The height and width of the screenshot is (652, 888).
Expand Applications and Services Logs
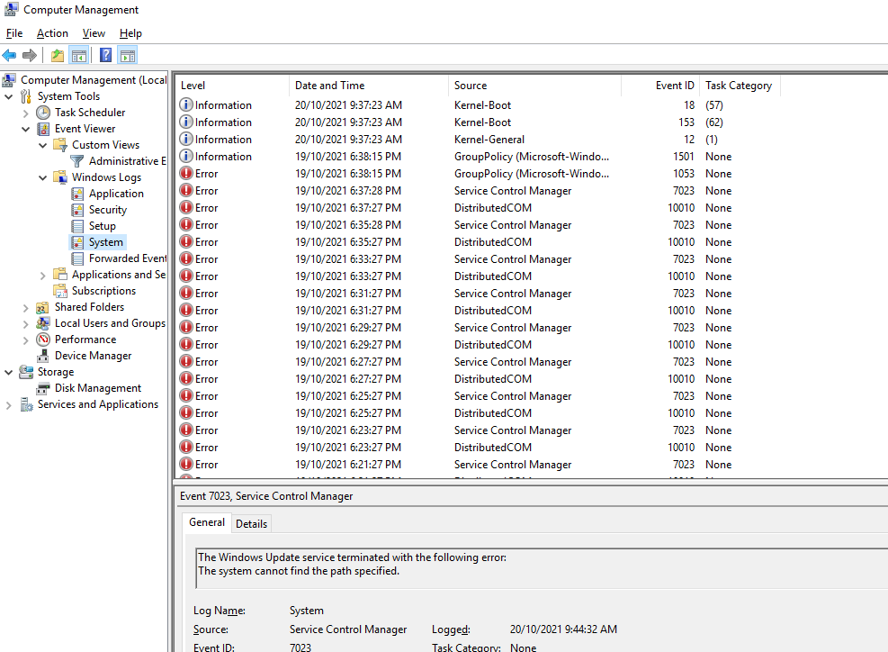tap(41, 274)
